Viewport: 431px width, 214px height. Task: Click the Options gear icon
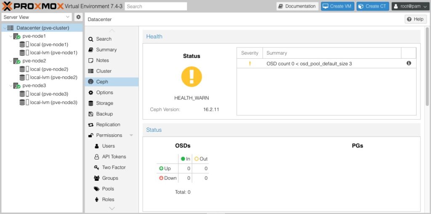pyautogui.click(x=91, y=92)
